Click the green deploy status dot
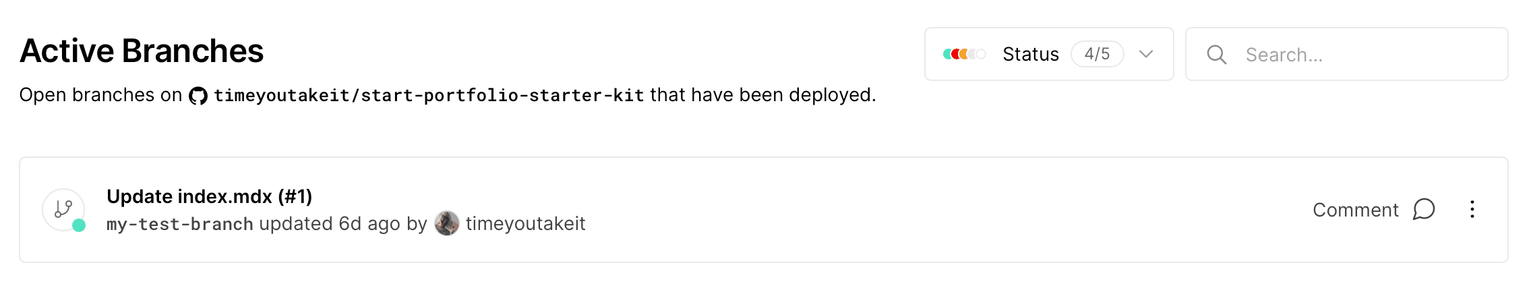This screenshot has width=1529, height=286. (79, 225)
